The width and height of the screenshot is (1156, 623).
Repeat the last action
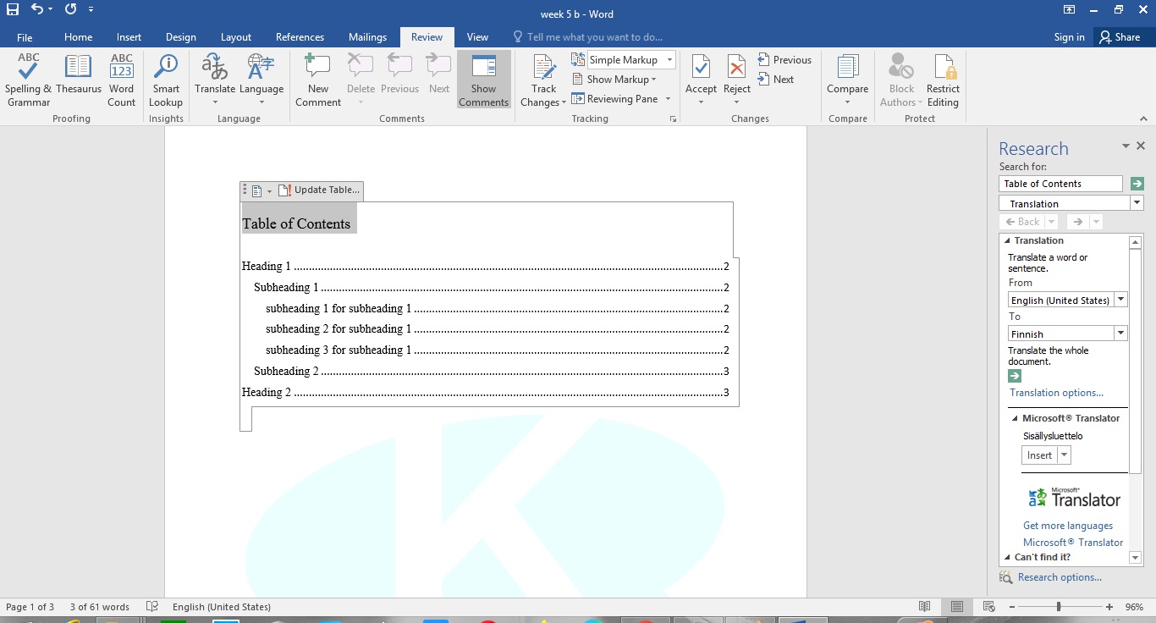(x=70, y=10)
